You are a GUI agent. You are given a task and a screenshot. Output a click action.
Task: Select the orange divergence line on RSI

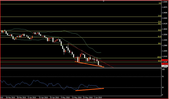(x=90, y=90)
